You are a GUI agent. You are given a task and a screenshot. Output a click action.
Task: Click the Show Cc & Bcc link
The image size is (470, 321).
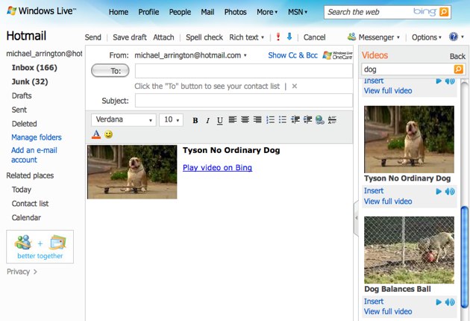point(292,55)
